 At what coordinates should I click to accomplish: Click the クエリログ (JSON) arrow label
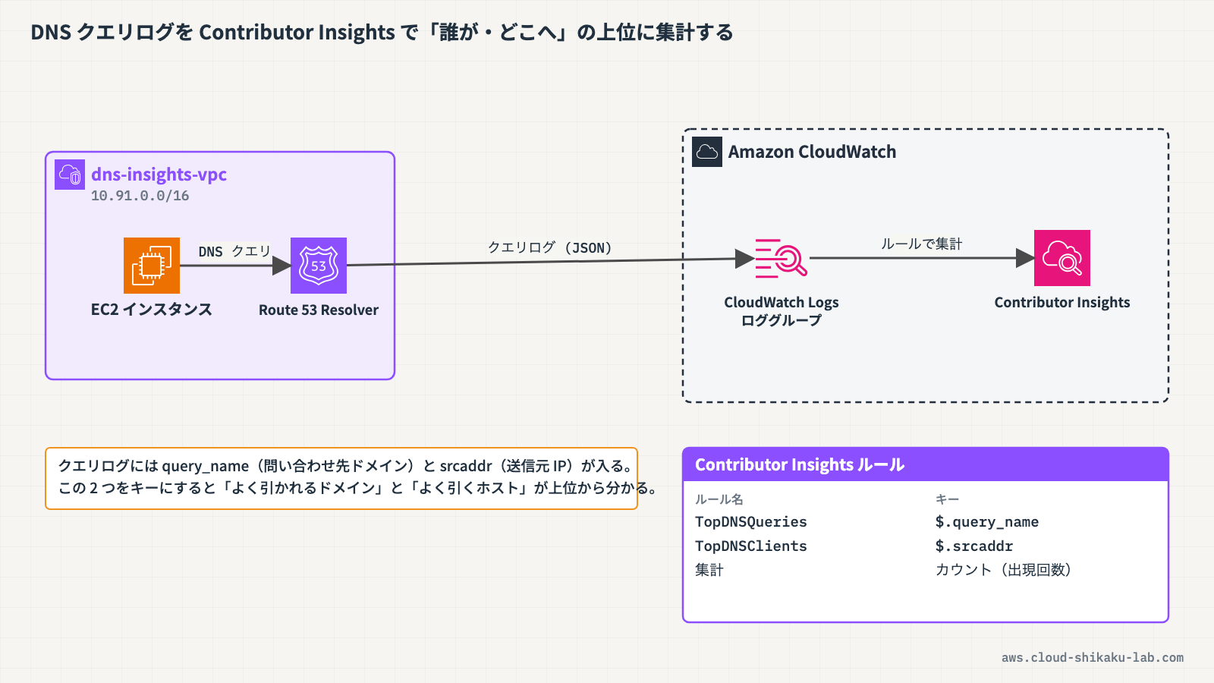click(550, 247)
